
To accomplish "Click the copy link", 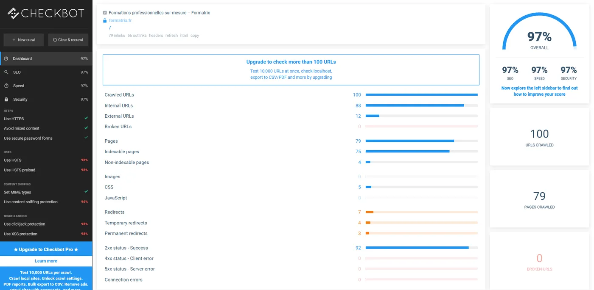I will tap(195, 36).
